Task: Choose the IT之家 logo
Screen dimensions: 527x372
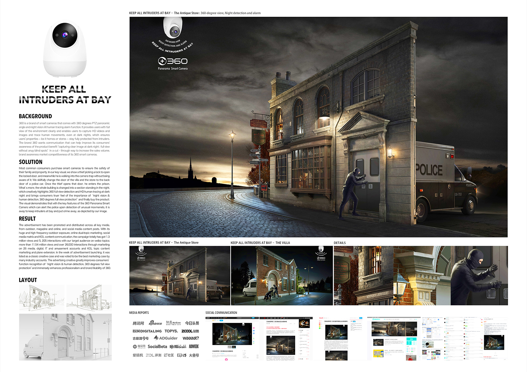Action: click(181, 355)
